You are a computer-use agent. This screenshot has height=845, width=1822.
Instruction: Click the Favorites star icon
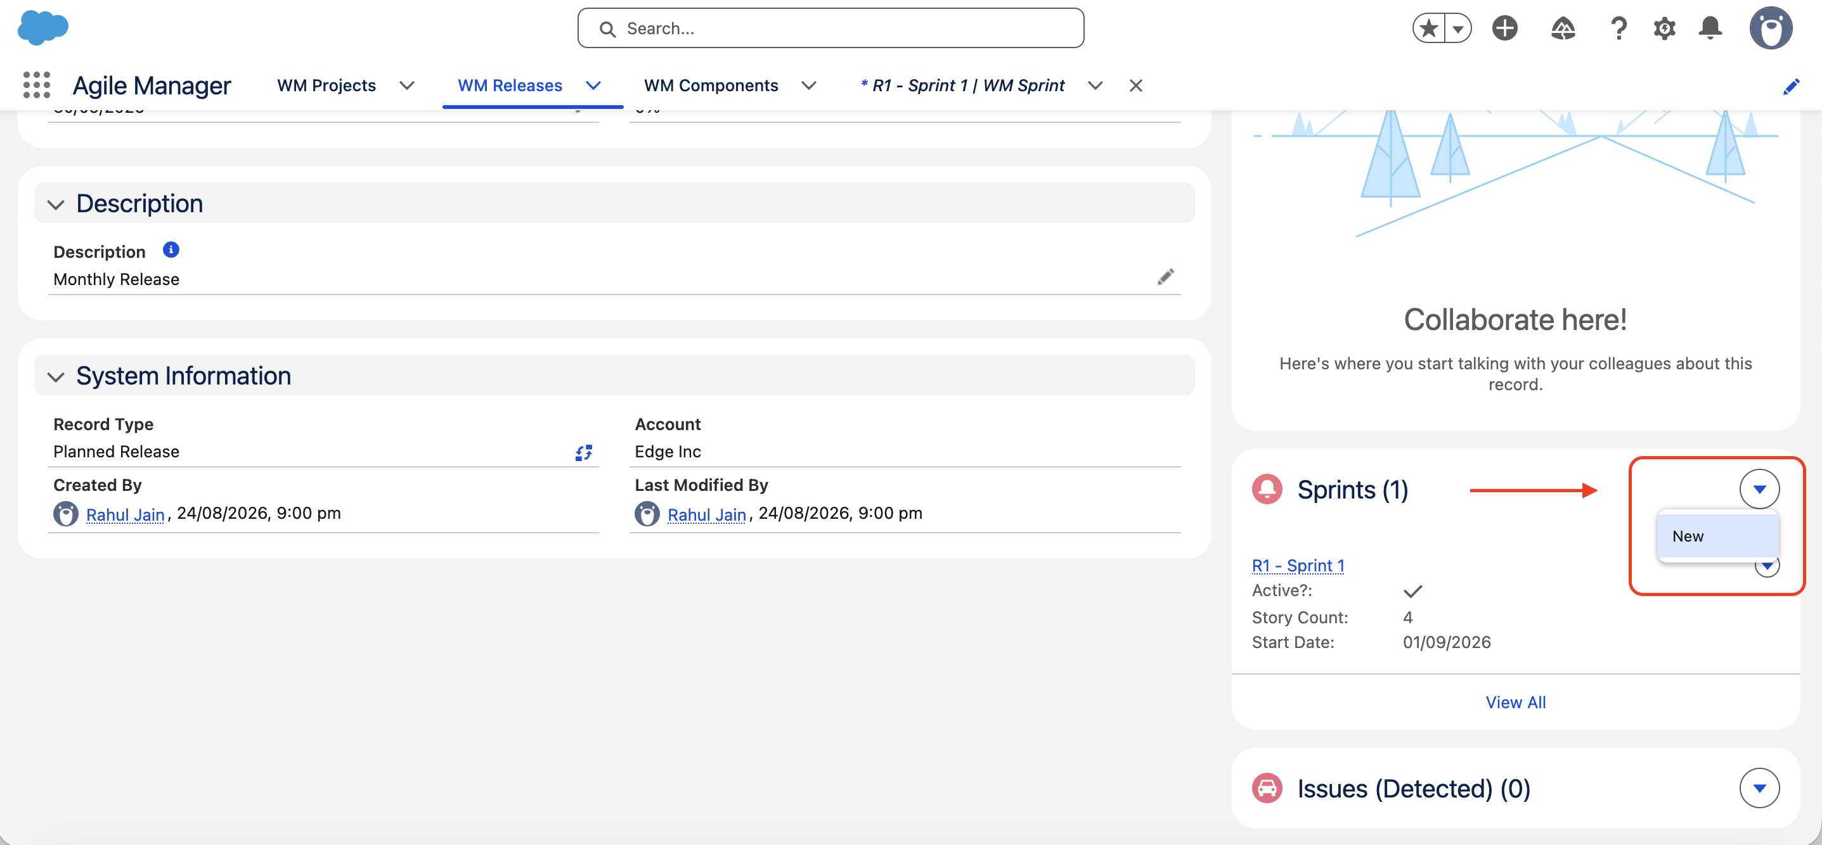click(x=1429, y=29)
